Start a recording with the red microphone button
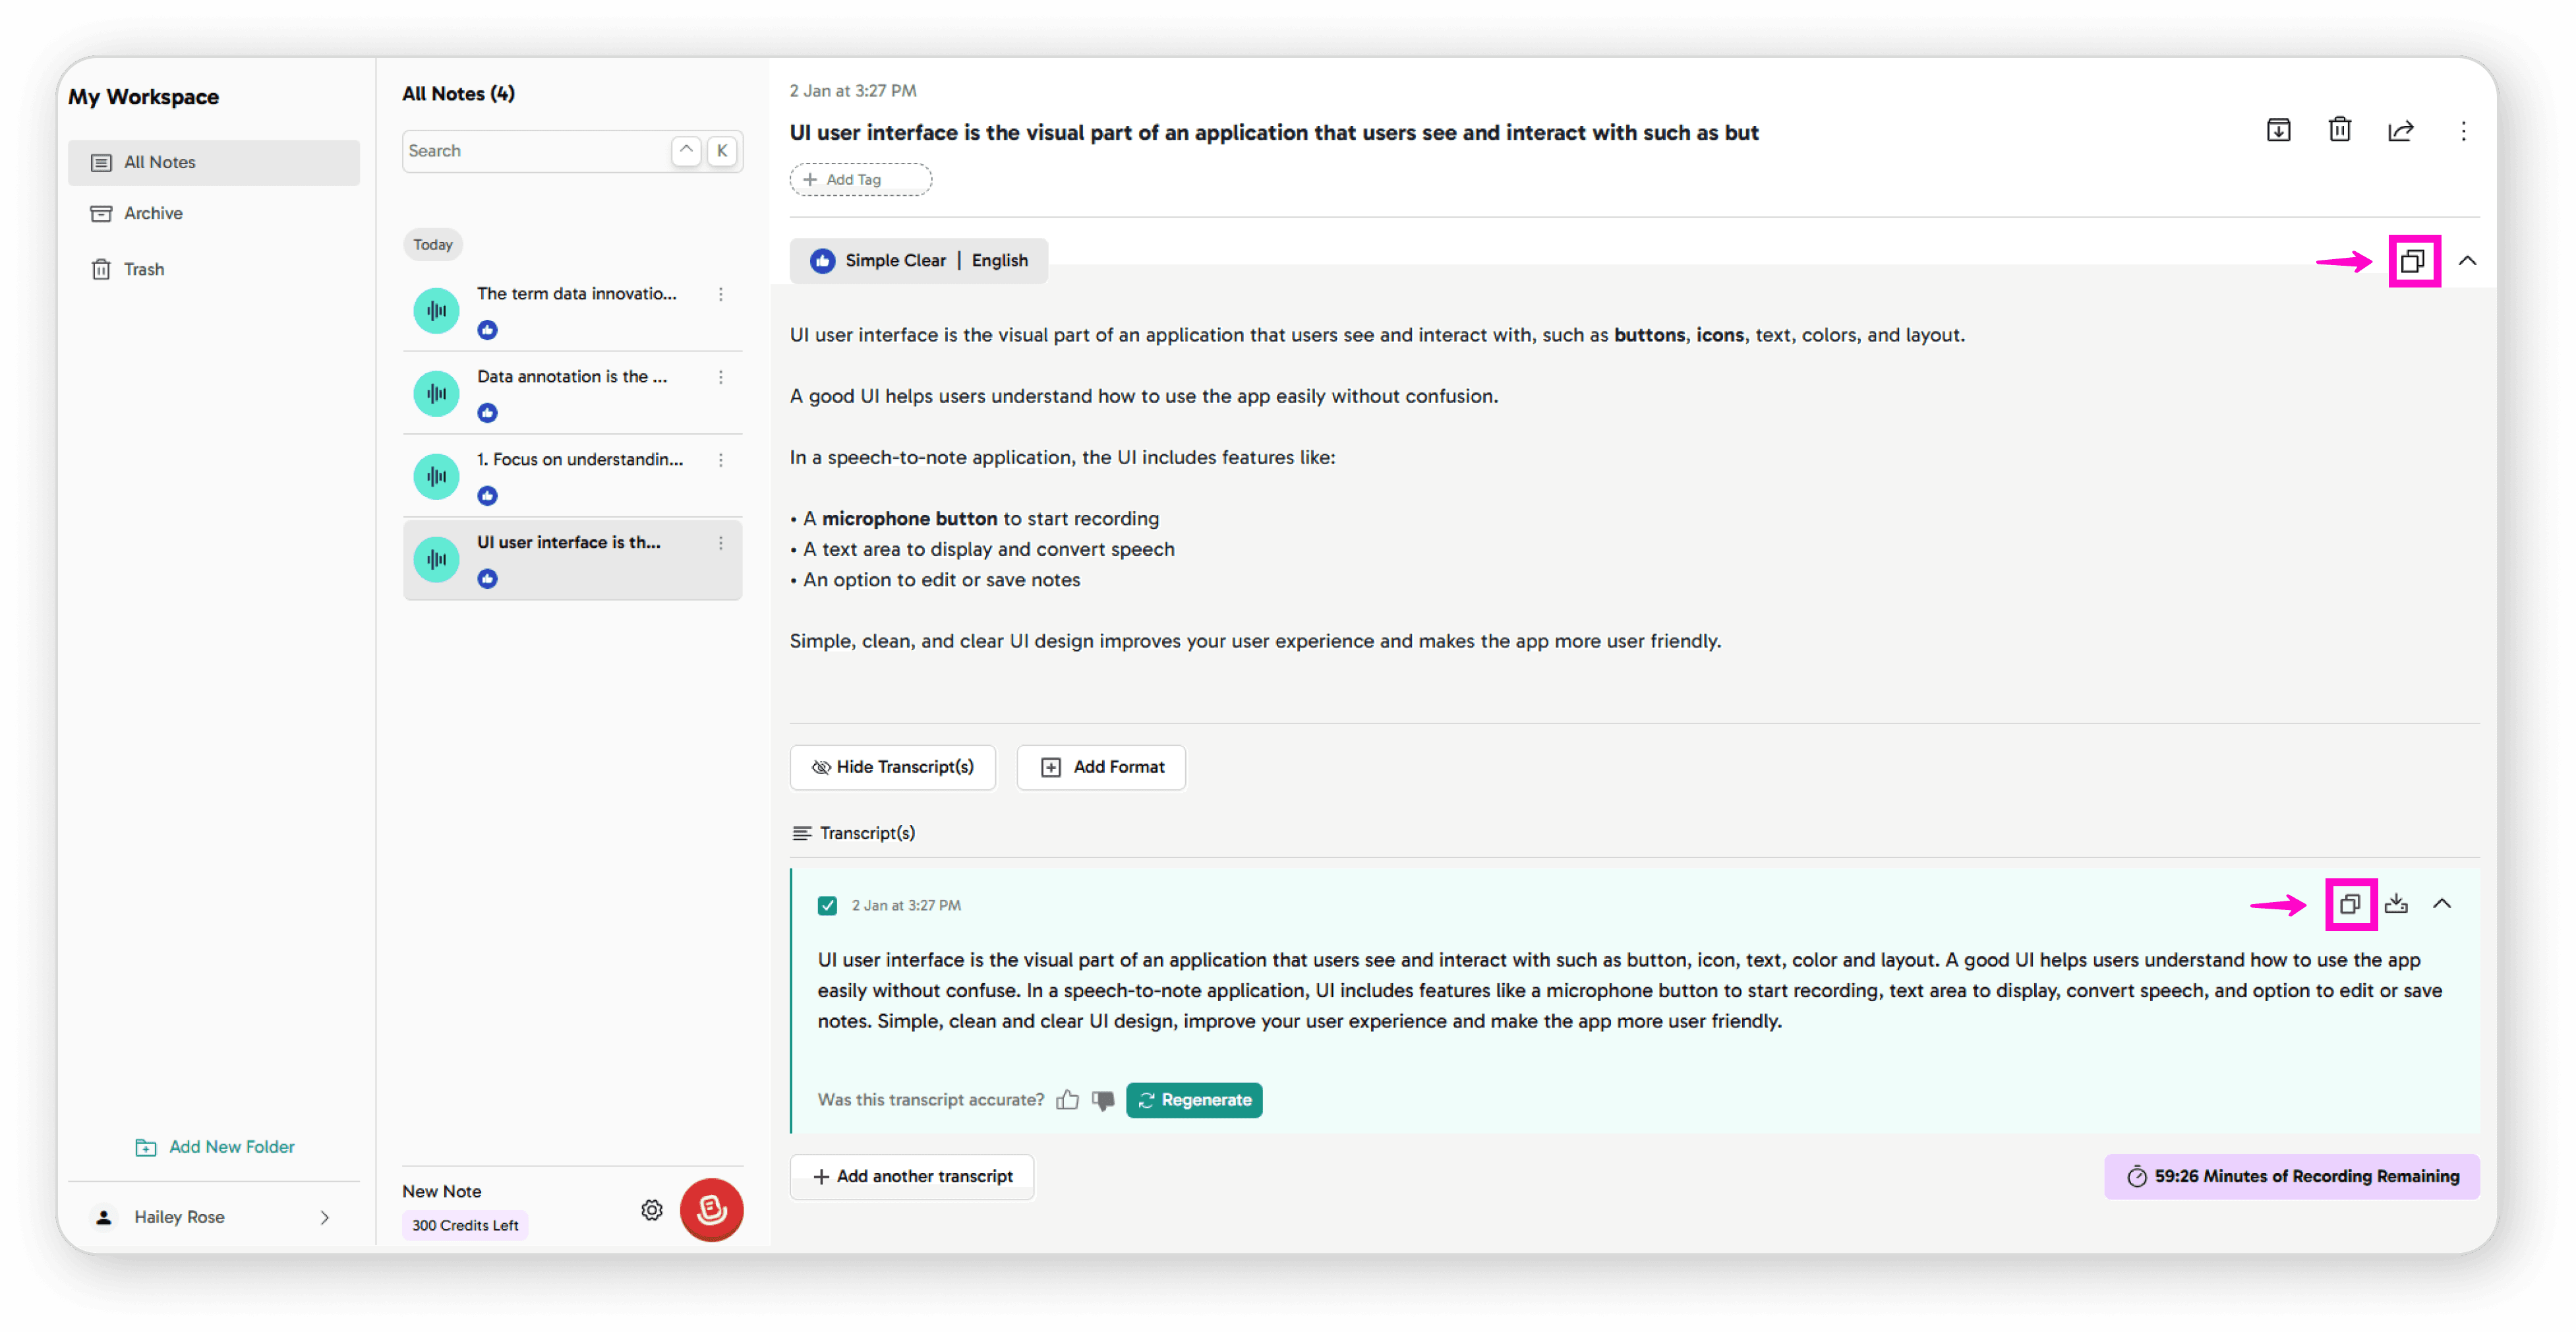Screen dimensions: 2576x1332 711,1210
